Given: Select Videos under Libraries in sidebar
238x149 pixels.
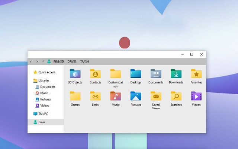Looking at the screenshot, I should (42, 105).
